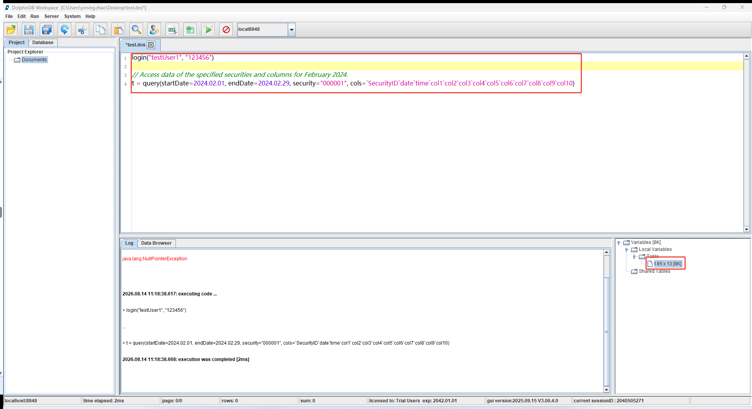Stop execution with the red cancel icon

tap(226, 30)
